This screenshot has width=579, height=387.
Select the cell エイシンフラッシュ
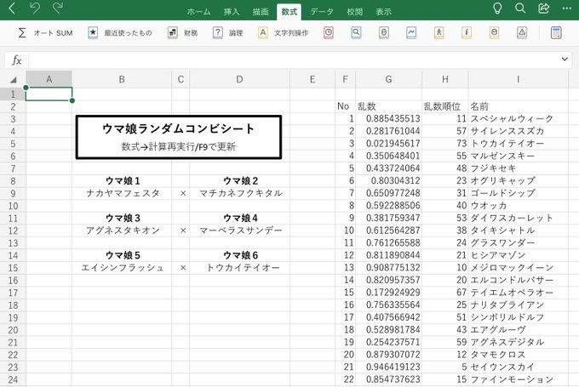(122, 268)
